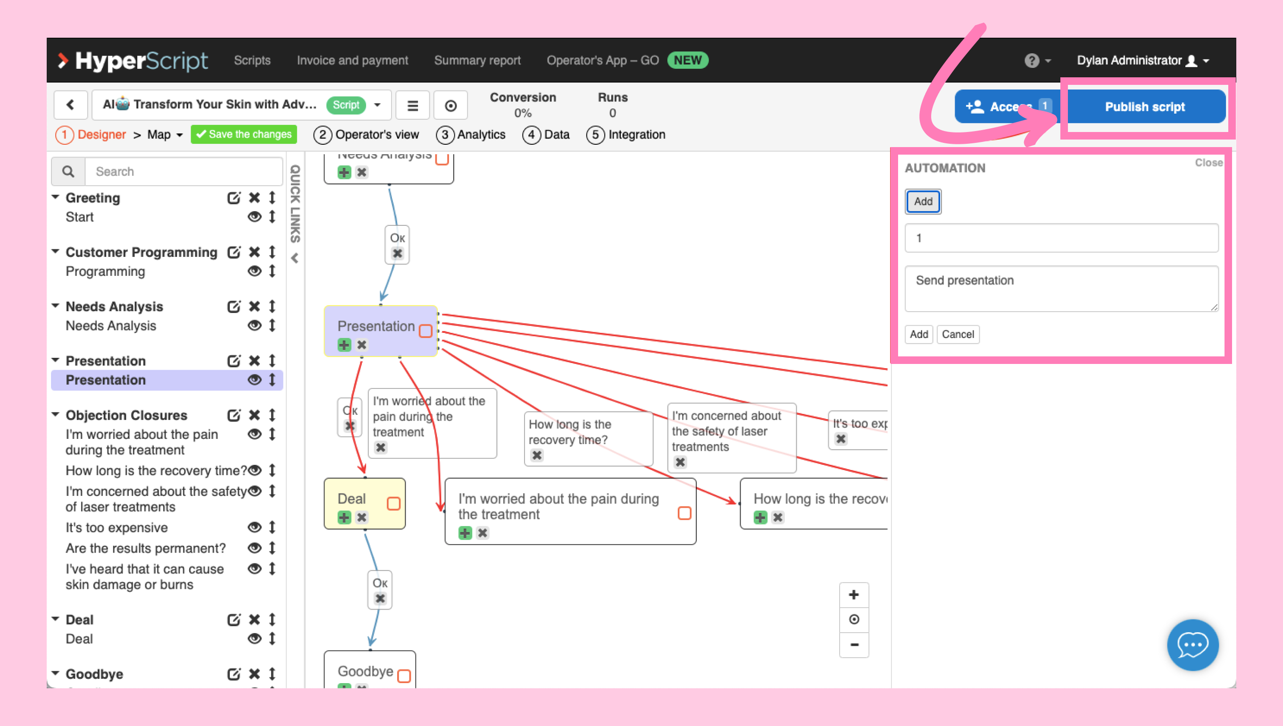The height and width of the screenshot is (726, 1283).
Task: Zoom in on the script map
Action: click(853, 594)
